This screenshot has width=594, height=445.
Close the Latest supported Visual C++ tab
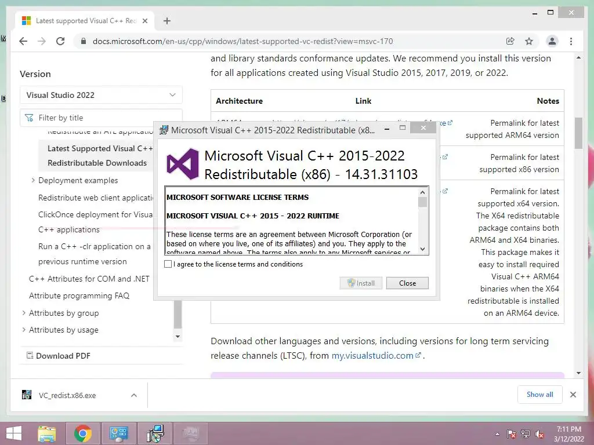[x=144, y=21]
